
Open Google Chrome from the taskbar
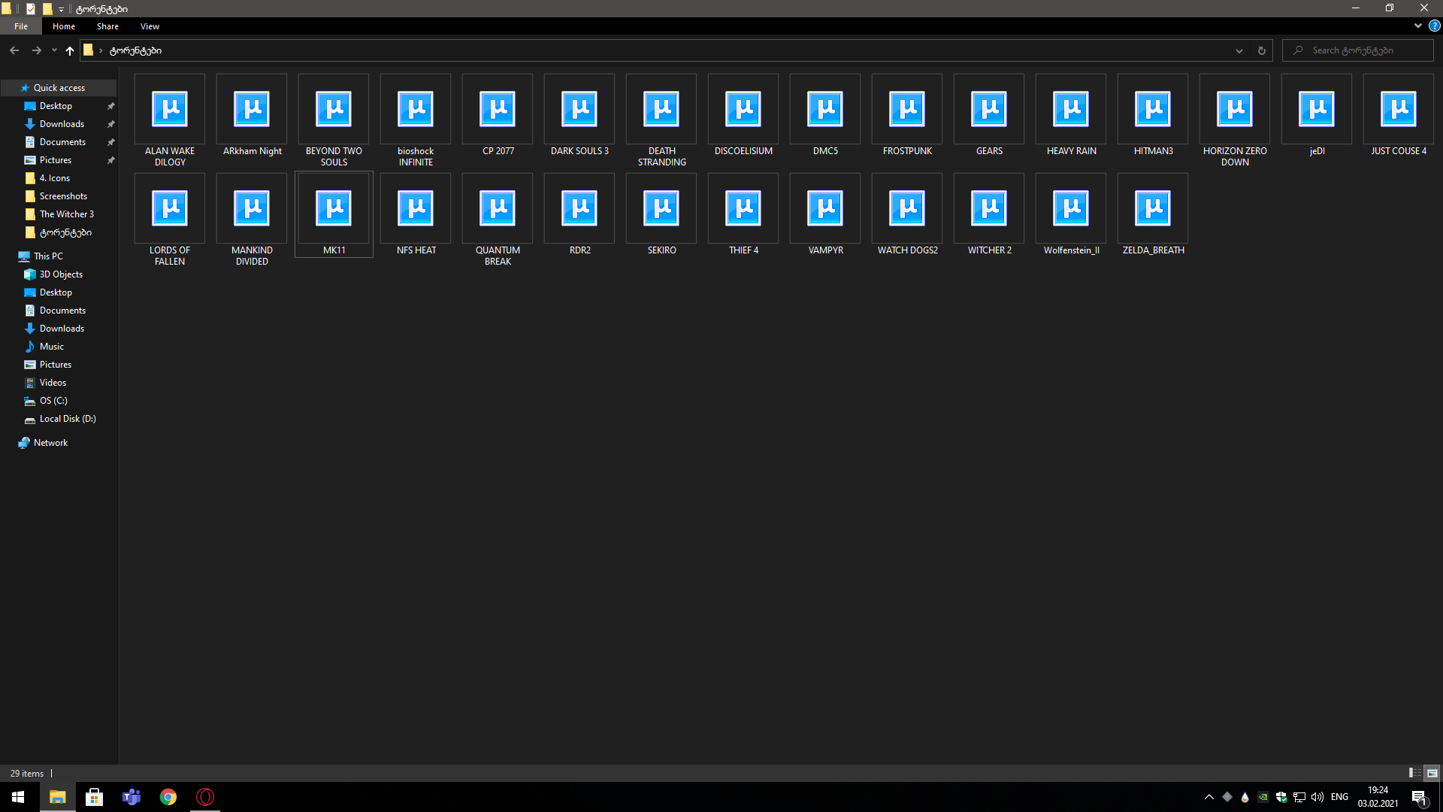168,797
